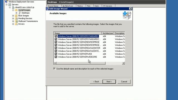Sort wizard list by Name column
The width and height of the screenshot is (178, 100).
[78, 33]
